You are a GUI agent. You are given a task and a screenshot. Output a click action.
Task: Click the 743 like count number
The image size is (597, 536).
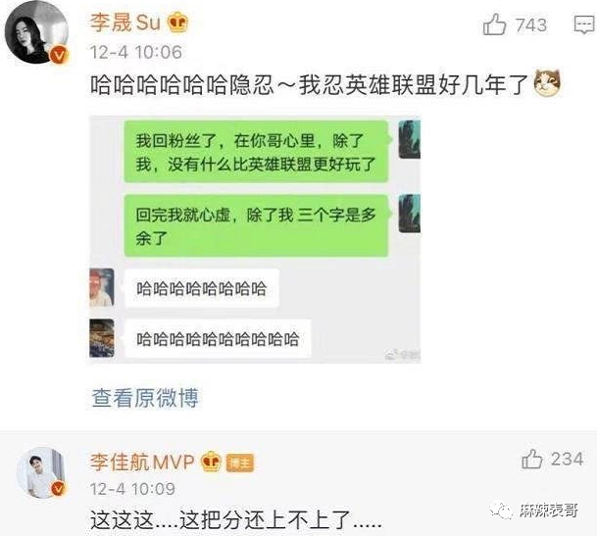pos(531,25)
